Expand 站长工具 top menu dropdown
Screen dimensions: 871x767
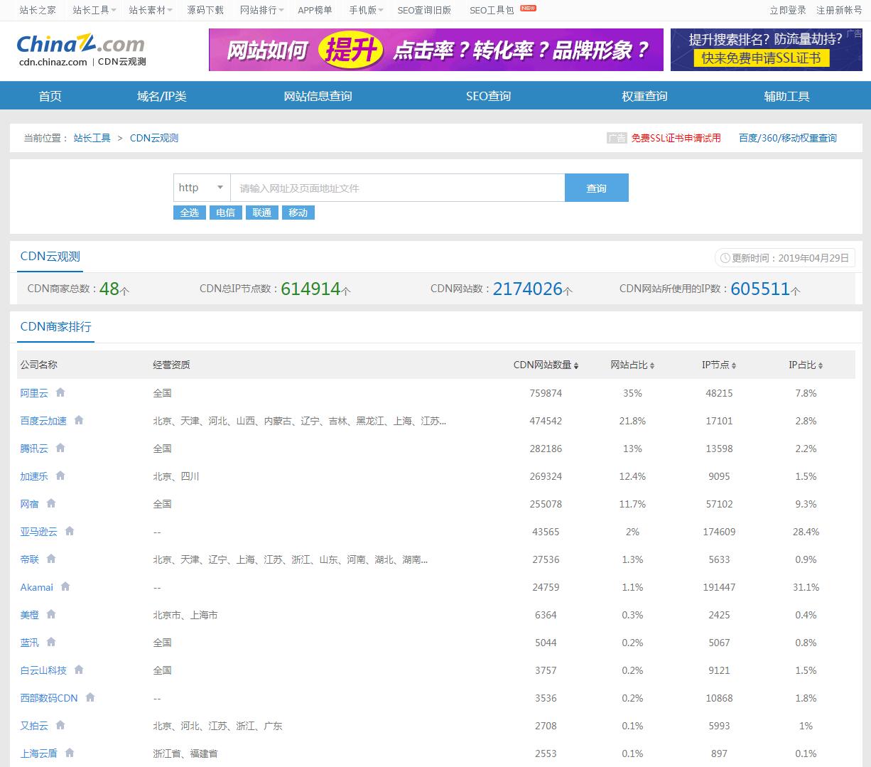tap(93, 10)
